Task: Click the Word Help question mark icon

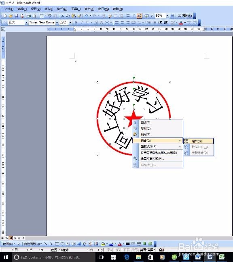Action: [x=172, y=16]
